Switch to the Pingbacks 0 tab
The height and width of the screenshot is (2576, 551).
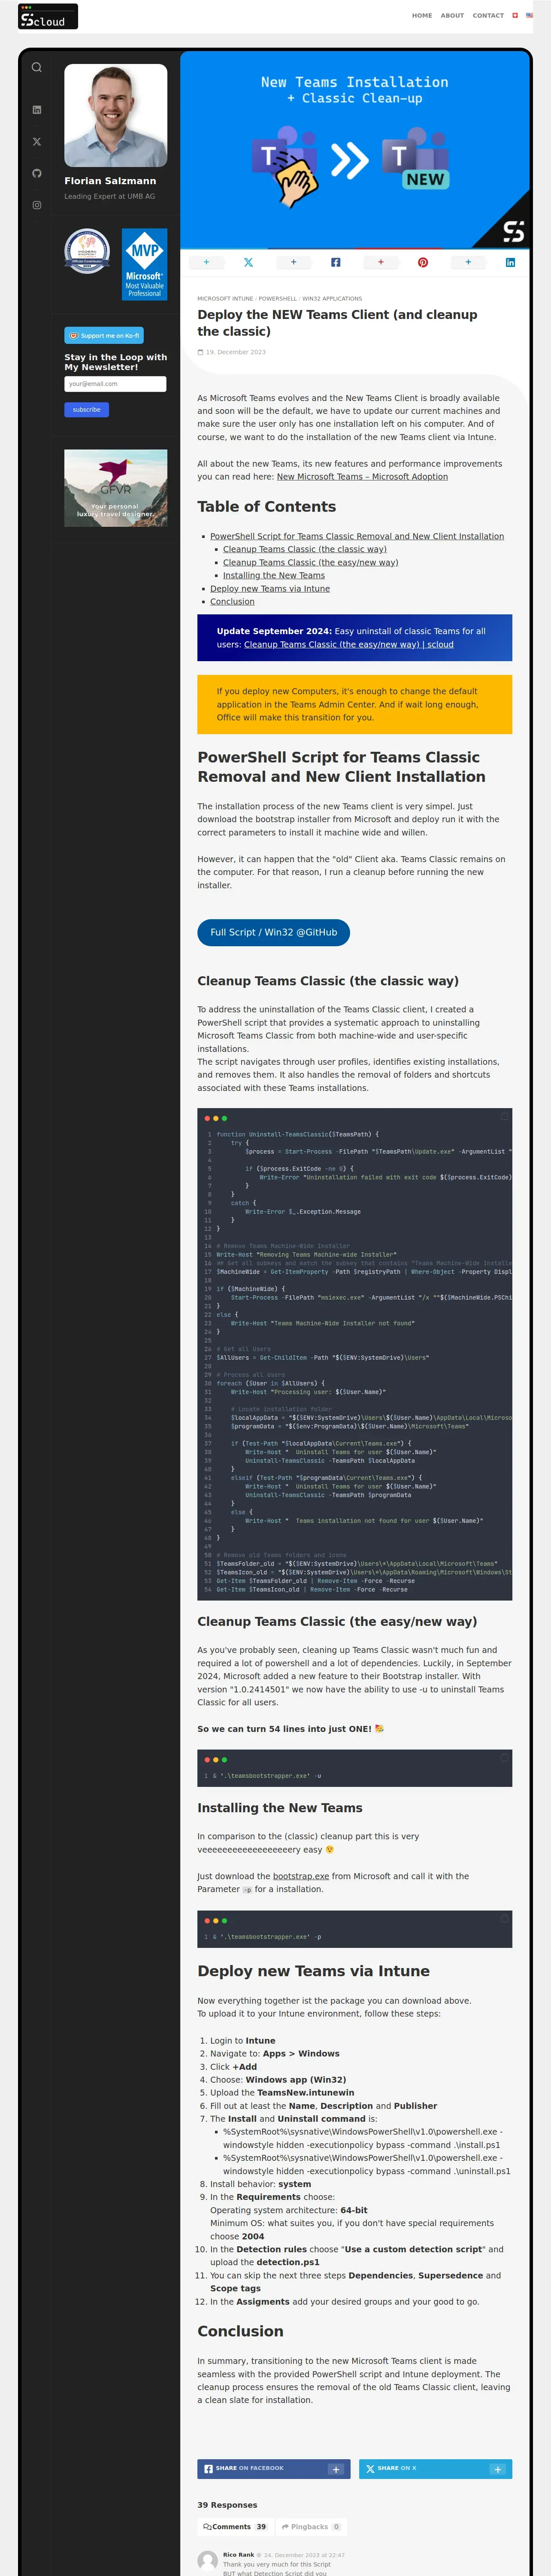click(x=311, y=2526)
